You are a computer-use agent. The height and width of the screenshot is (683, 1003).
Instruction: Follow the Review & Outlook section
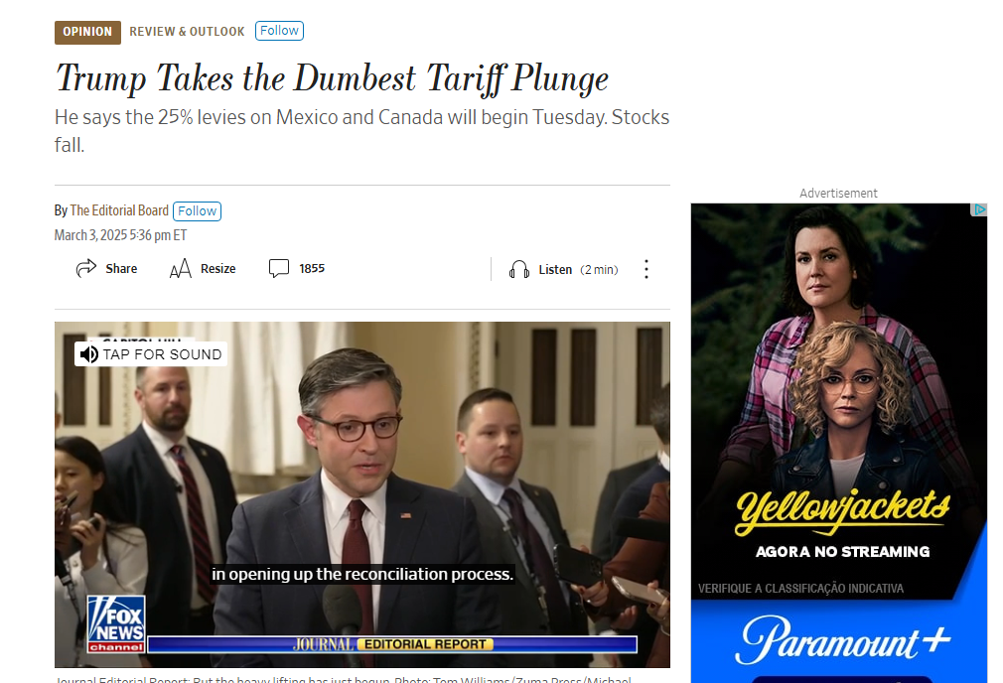[279, 31]
